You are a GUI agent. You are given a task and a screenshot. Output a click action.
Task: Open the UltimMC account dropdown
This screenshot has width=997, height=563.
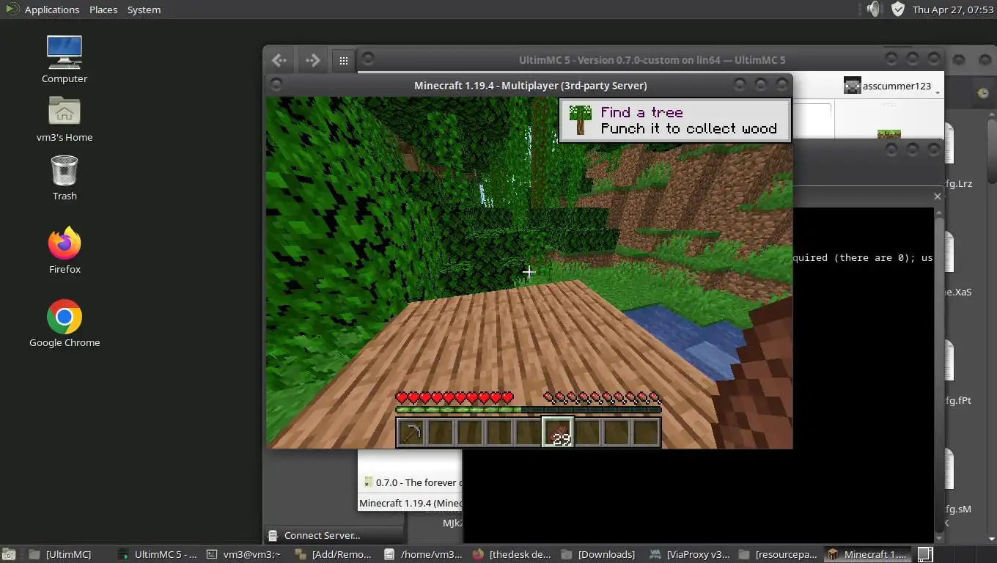tap(891, 87)
